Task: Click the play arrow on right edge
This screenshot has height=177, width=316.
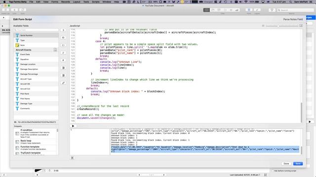Action: click(310, 122)
